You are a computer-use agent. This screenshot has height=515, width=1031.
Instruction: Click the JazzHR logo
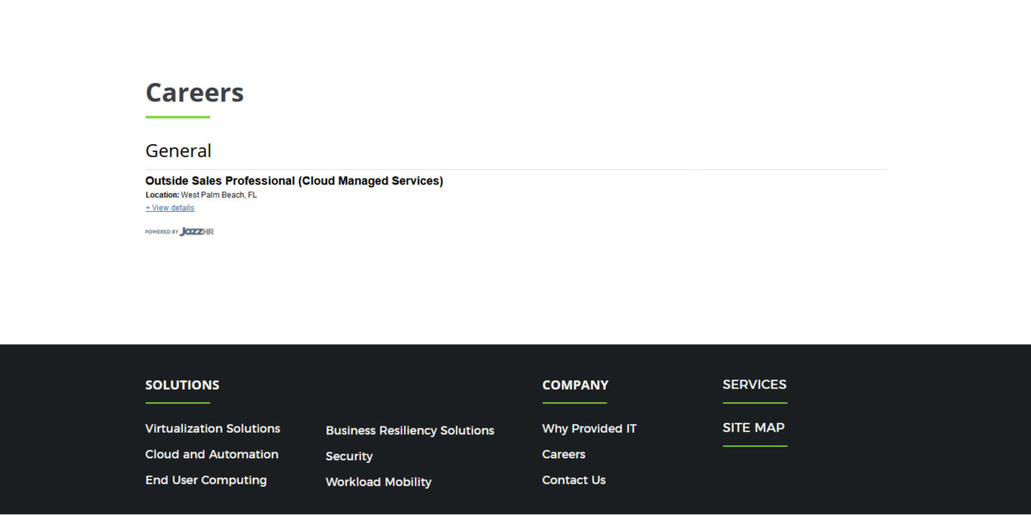coord(197,232)
